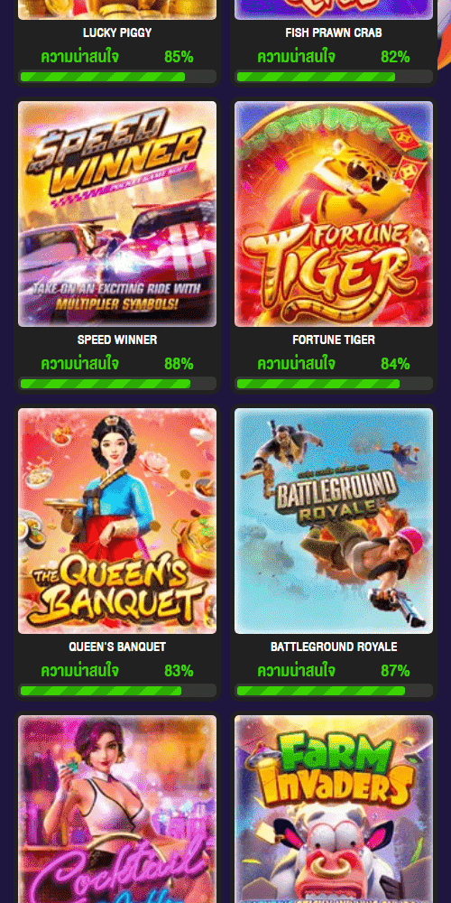Click Queen's Banquet 83% progress bar
Screen dimensions: 451x903
click(118, 691)
